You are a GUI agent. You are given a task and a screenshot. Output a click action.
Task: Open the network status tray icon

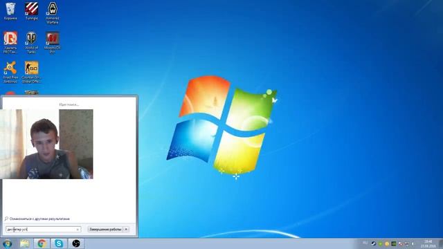coord(407,243)
